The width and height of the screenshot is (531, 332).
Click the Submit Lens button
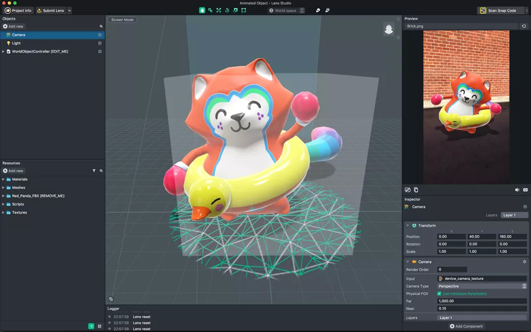coord(51,10)
